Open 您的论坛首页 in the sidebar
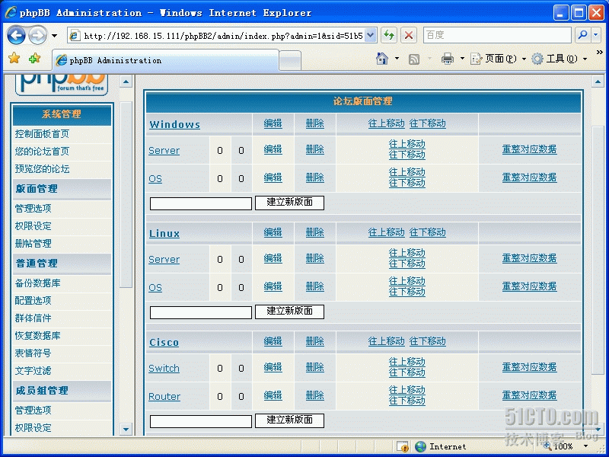Screen dimensions: 609x457 (42, 152)
